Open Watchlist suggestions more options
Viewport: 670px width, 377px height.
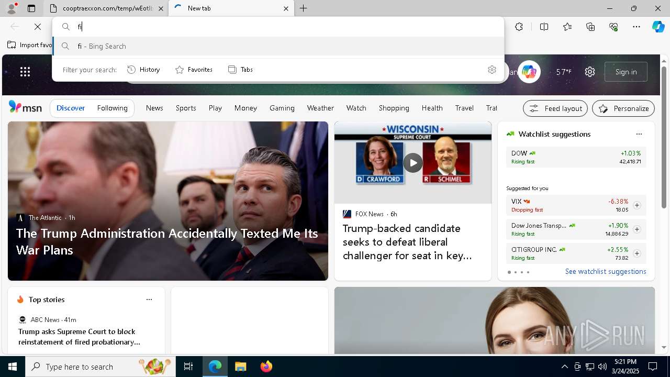tap(639, 134)
